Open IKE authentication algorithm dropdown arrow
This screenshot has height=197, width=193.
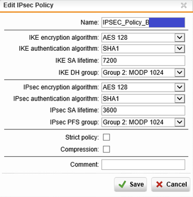(179, 49)
